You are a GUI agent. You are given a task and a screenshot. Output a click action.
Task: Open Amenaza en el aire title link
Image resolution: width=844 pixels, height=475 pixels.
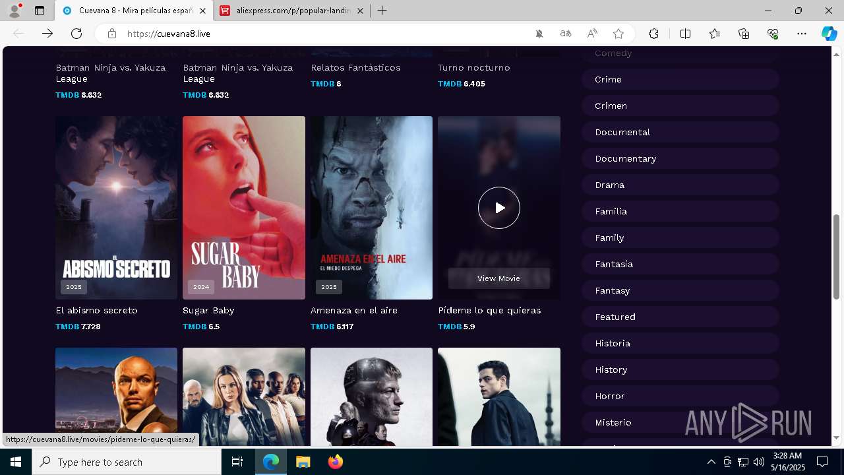(354, 310)
